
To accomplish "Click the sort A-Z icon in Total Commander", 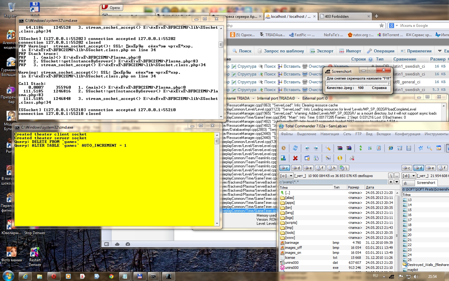I will point(370,148).
